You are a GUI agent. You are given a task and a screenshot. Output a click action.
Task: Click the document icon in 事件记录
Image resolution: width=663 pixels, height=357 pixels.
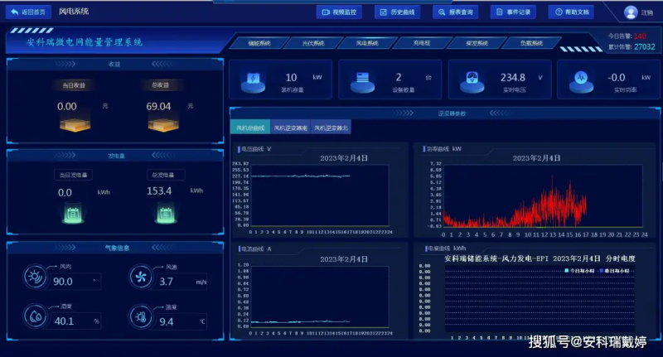(500, 12)
